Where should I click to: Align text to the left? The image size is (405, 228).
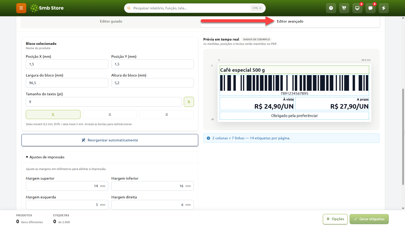point(53,115)
